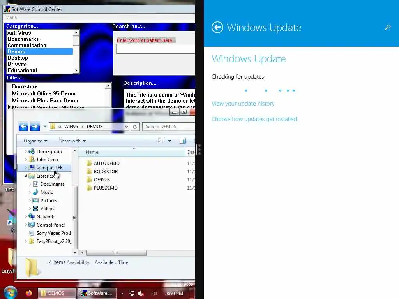Toggle the Explorer preview pane icon
Image resolution: width=399 pixels, height=299 pixels.
[183, 141]
